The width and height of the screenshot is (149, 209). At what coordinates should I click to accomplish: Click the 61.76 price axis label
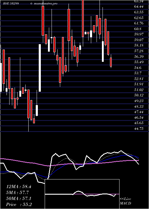pos(139,23)
